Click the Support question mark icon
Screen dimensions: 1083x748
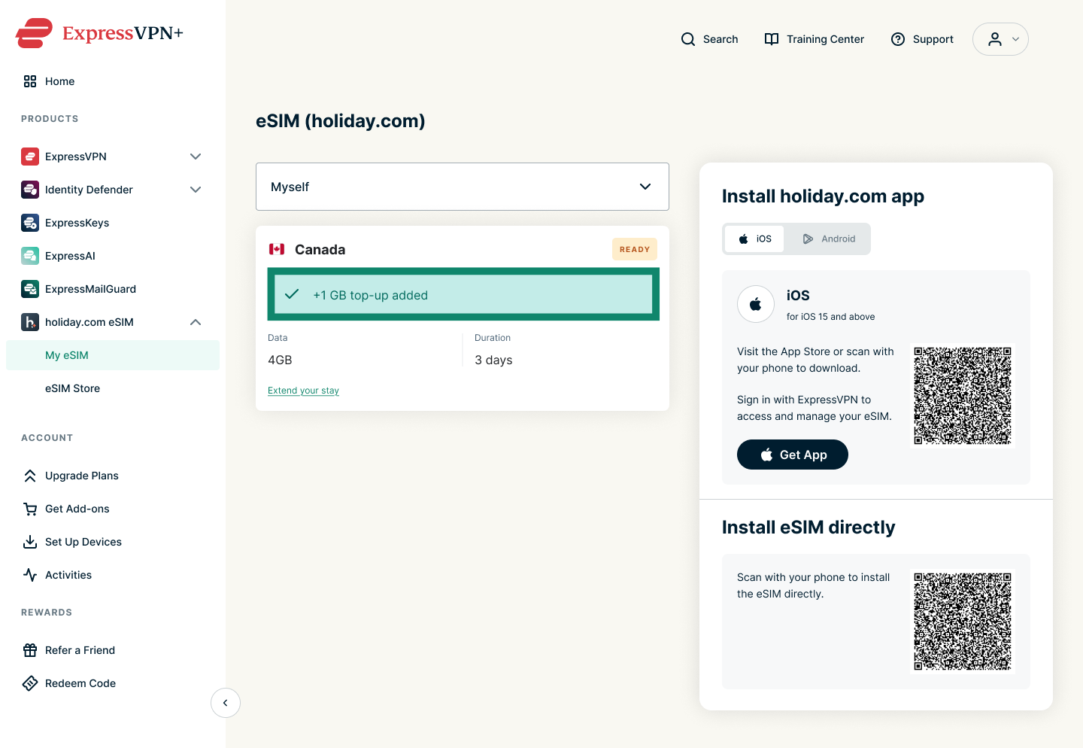pos(898,39)
